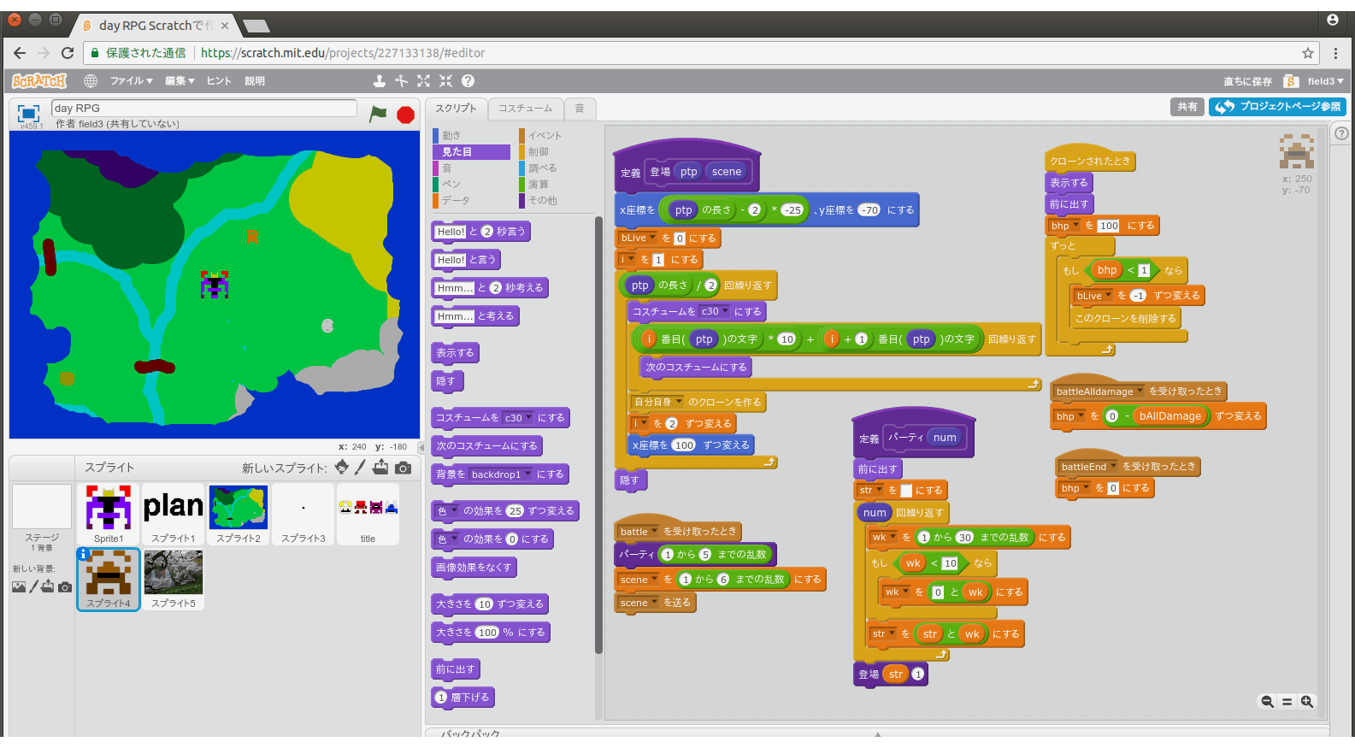
Task: Choose backdrop from library icon
Action: (19, 586)
